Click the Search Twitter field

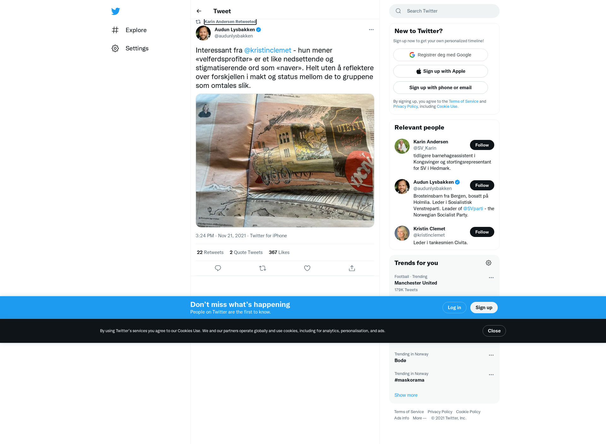(444, 11)
